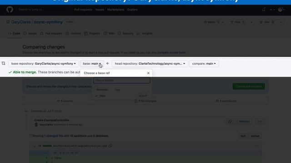Switch to the Actions tab
The height and width of the screenshot is (163, 291).
pos(74,34)
